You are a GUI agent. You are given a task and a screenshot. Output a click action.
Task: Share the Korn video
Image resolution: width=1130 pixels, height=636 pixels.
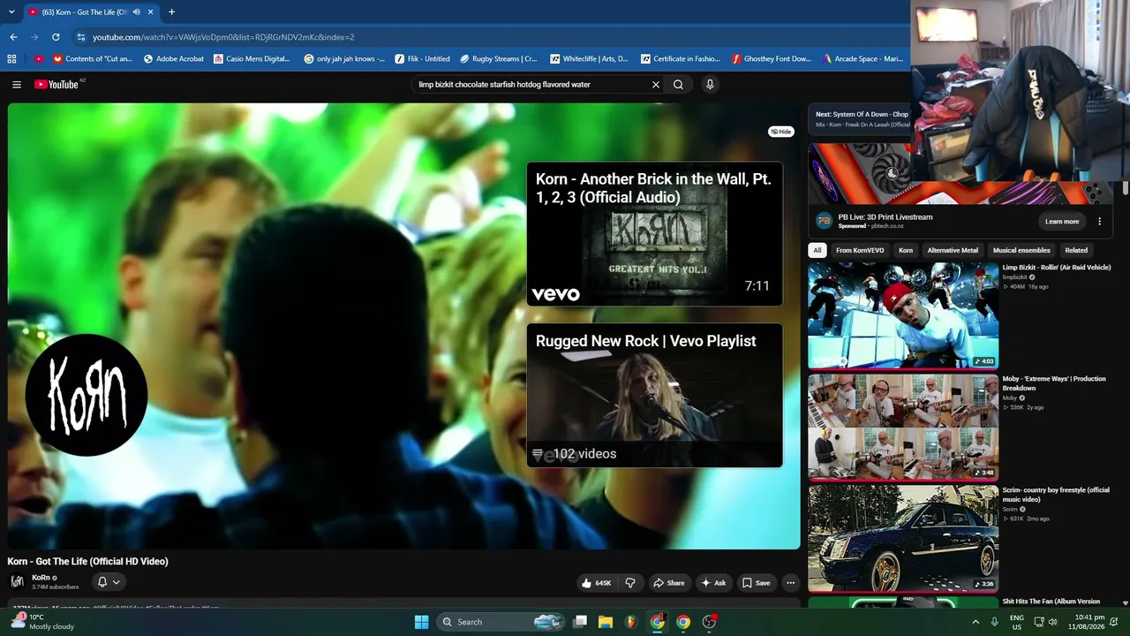coord(668,583)
